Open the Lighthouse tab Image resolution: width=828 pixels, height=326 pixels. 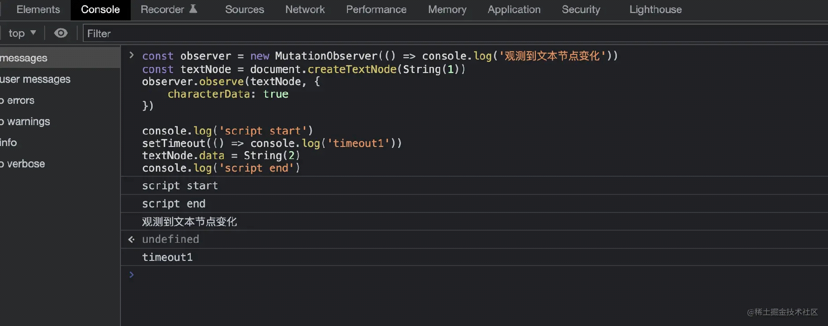pyautogui.click(x=655, y=9)
